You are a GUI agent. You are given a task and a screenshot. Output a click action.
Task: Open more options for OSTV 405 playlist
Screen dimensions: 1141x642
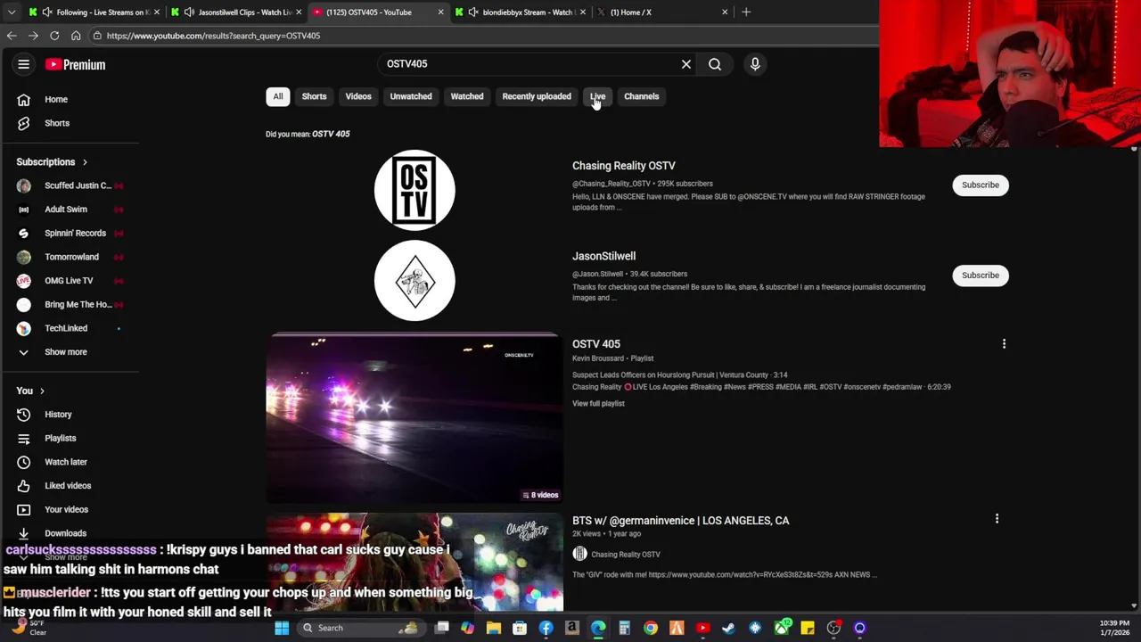1004,344
